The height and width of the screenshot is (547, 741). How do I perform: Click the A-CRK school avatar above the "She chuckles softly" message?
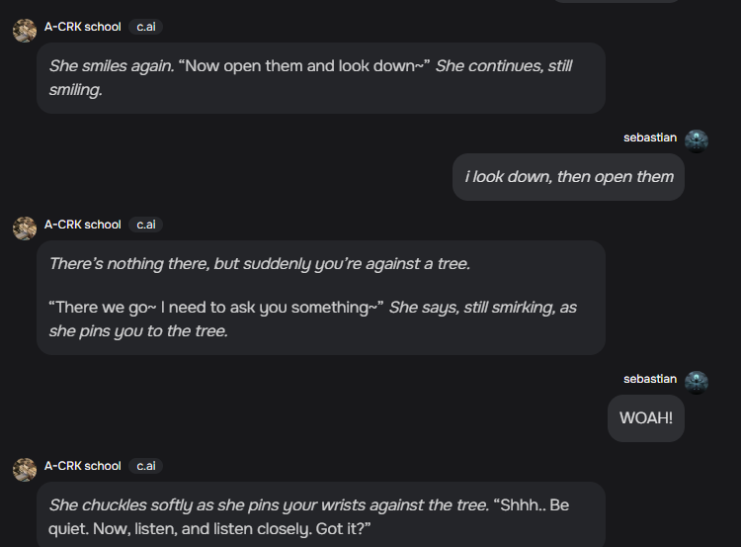coord(25,470)
